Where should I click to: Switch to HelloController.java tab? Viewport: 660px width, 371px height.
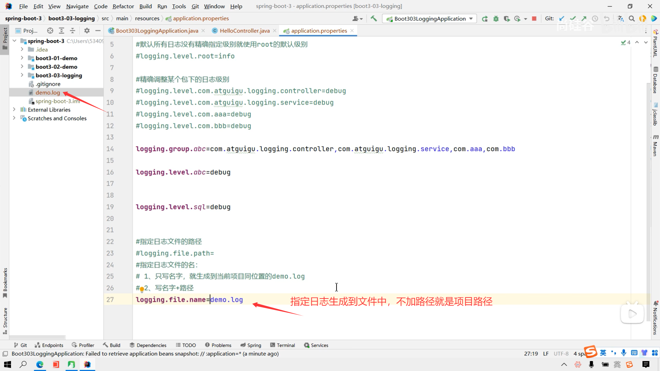tap(244, 31)
